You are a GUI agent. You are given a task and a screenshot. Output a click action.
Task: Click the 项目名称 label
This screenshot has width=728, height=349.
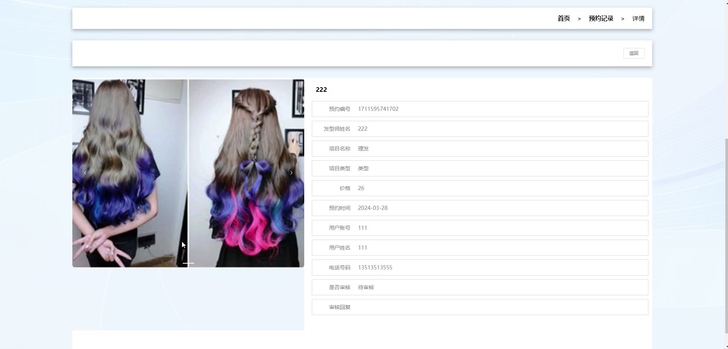(x=339, y=149)
